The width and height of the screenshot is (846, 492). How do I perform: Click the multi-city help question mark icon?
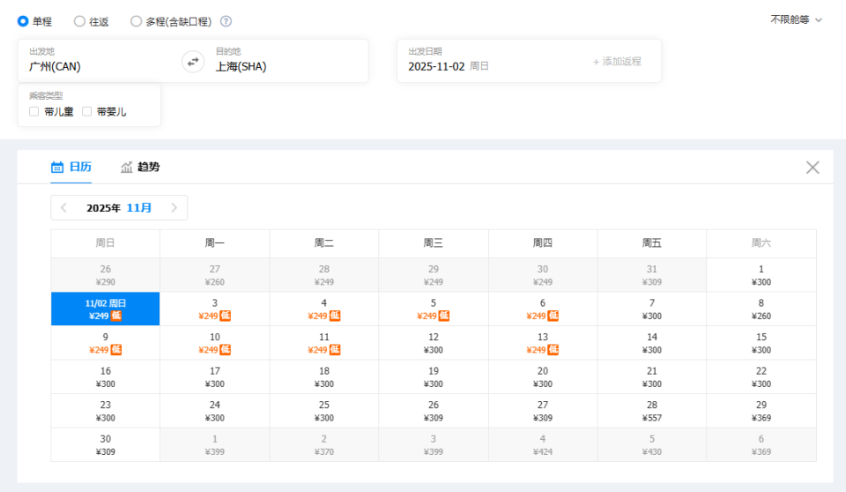pos(226,21)
